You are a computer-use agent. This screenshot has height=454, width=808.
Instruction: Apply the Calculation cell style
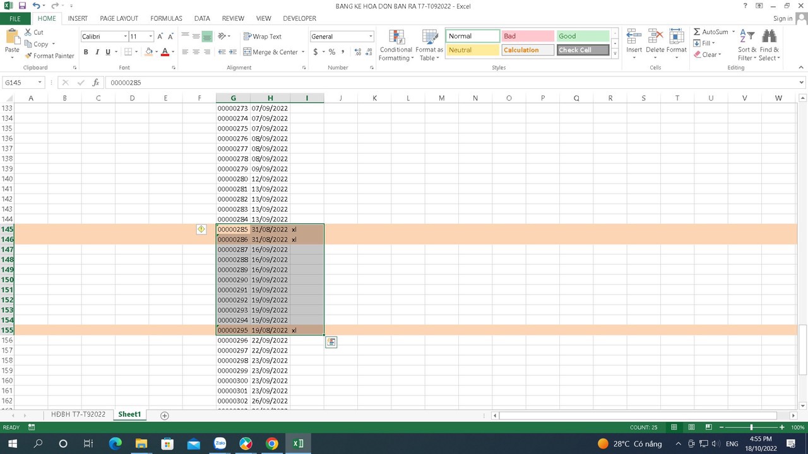[x=527, y=50]
